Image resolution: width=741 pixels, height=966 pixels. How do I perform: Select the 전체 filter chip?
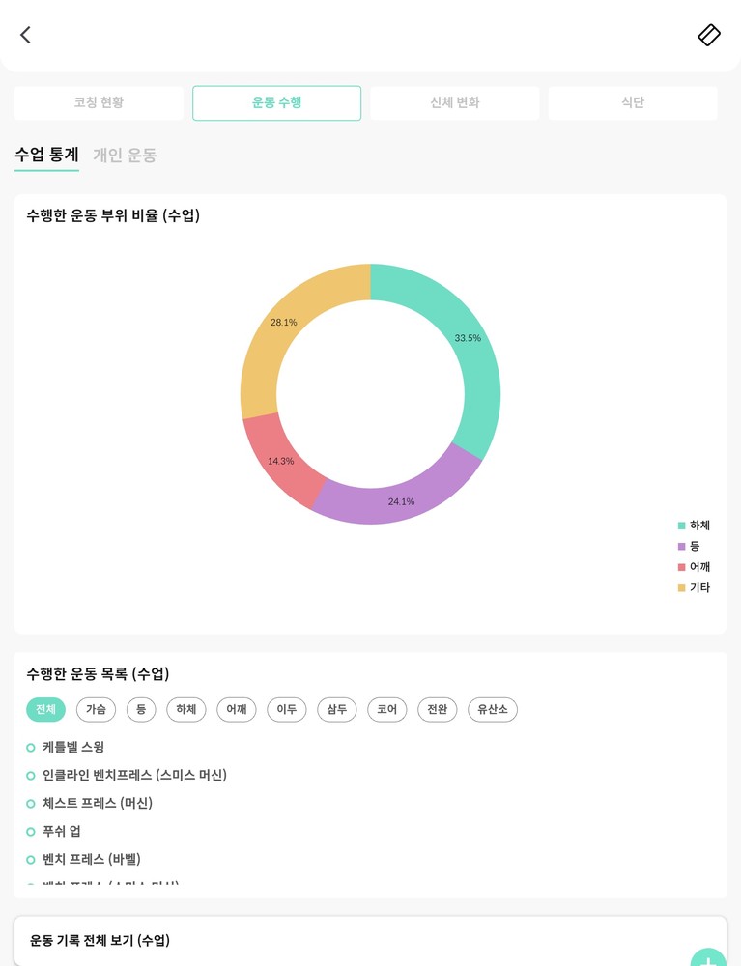click(45, 710)
